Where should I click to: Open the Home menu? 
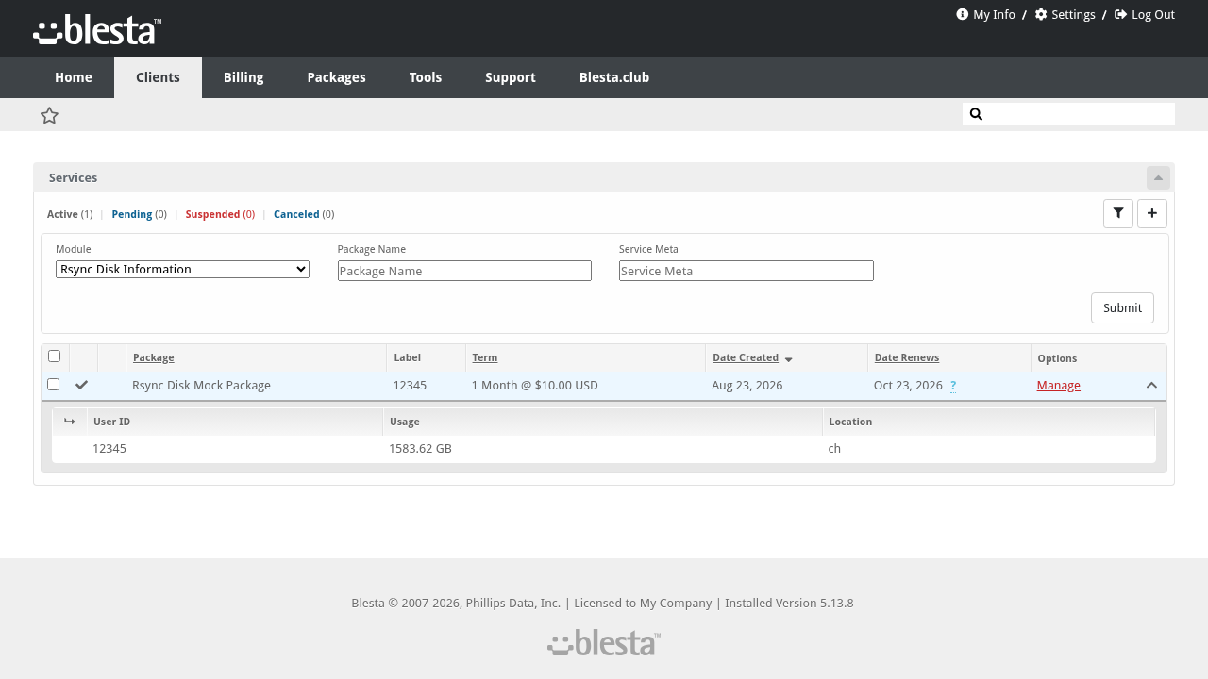[x=74, y=77]
